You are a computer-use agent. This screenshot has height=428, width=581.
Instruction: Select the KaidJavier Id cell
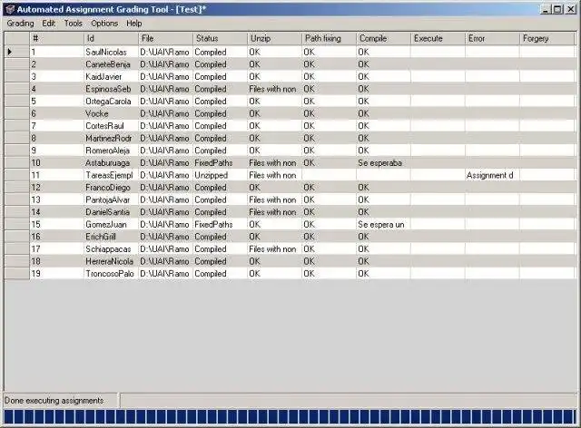click(x=111, y=77)
